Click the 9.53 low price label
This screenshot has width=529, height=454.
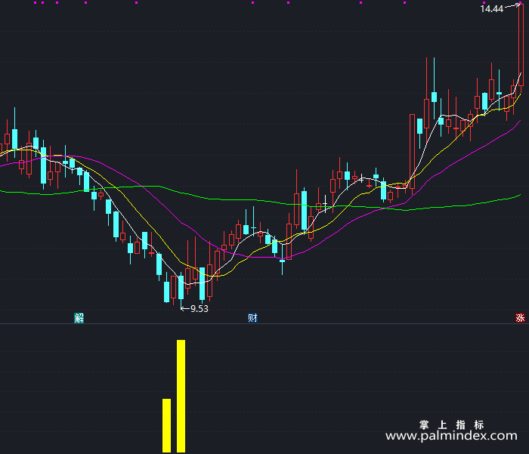200,309
